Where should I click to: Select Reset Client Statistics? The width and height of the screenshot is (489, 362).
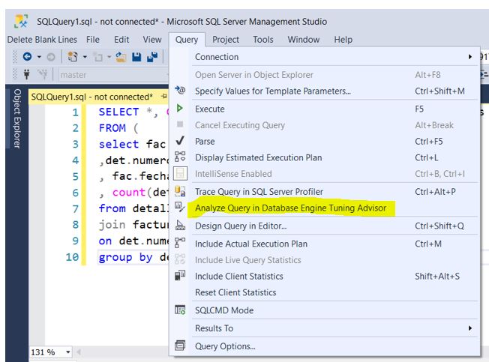322,292
